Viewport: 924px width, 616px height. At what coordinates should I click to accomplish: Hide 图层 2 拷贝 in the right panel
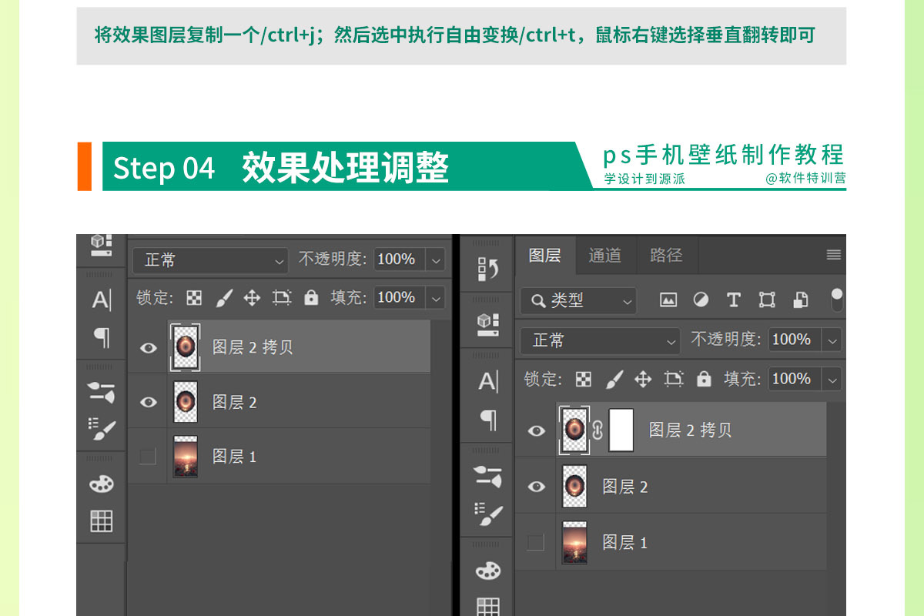coord(536,430)
